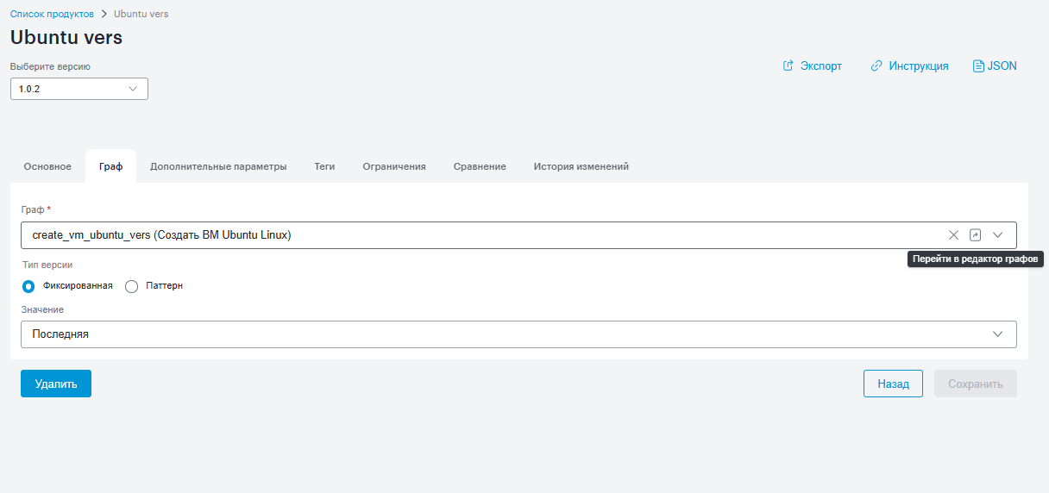This screenshot has width=1049, height=493.
Task: Click the Экспорт link text
Action: click(821, 66)
